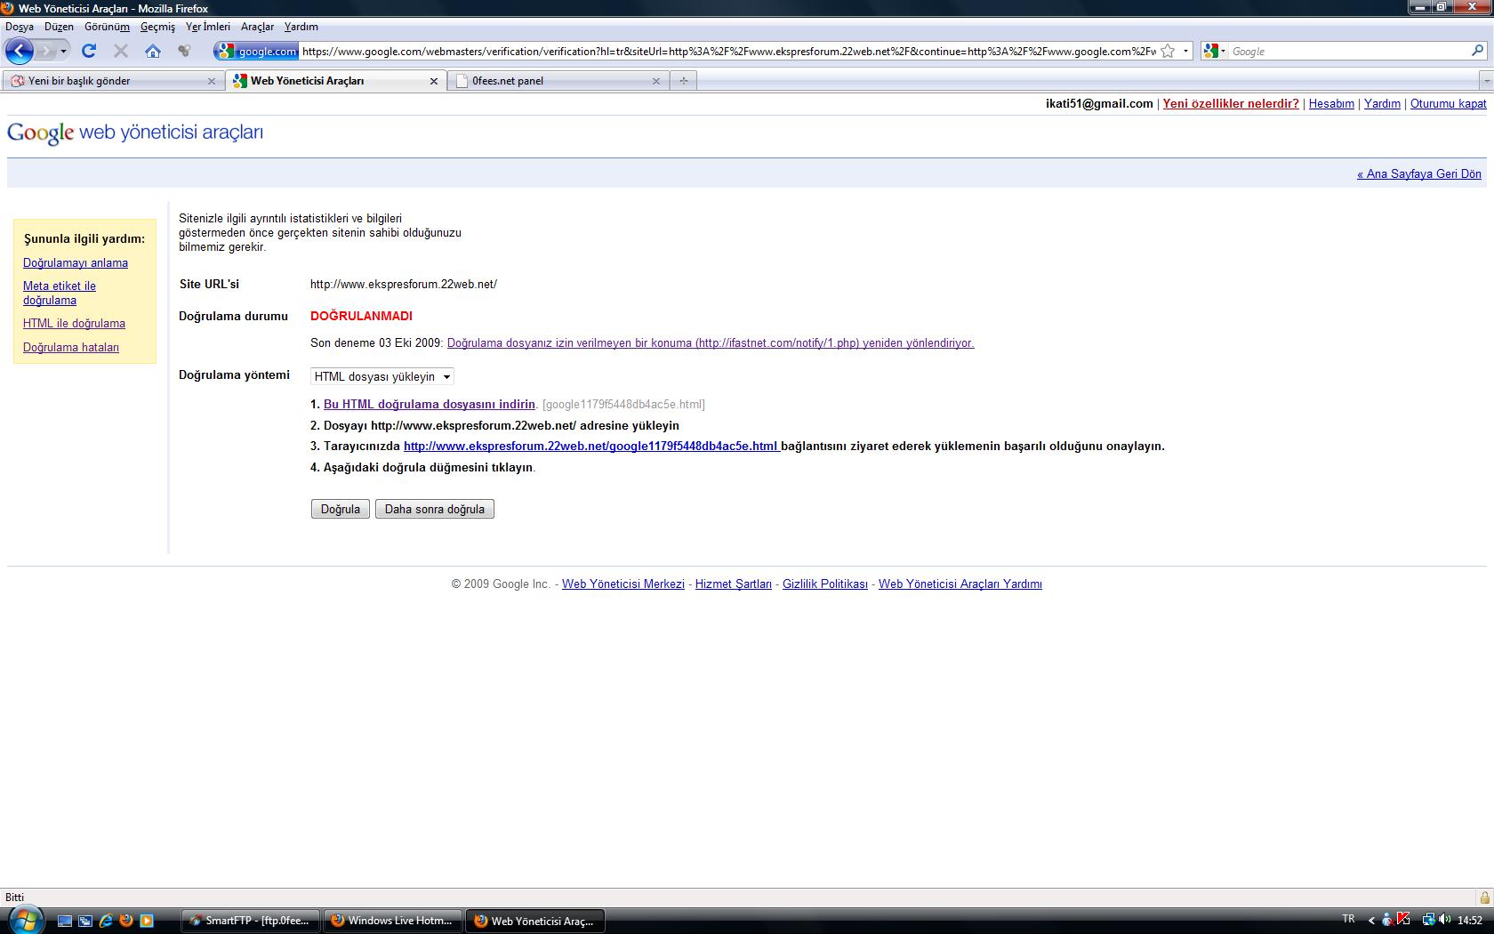Click the greyed Forward arrow button
This screenshot has width=1494, height=934.
click(46, 51)
